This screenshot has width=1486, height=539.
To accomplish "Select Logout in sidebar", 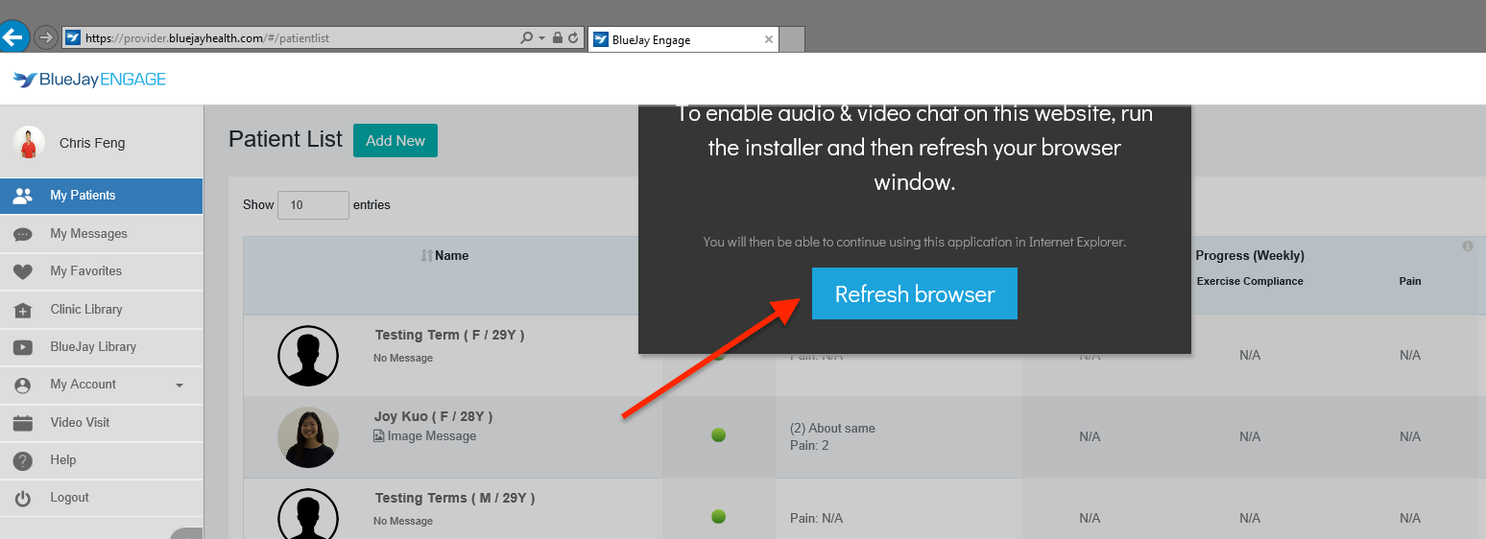I will (x=101, y=499).
